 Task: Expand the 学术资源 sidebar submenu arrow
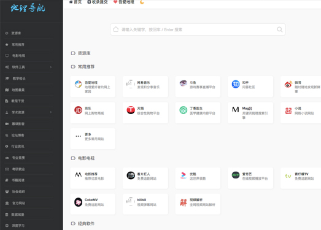(51, 112)
